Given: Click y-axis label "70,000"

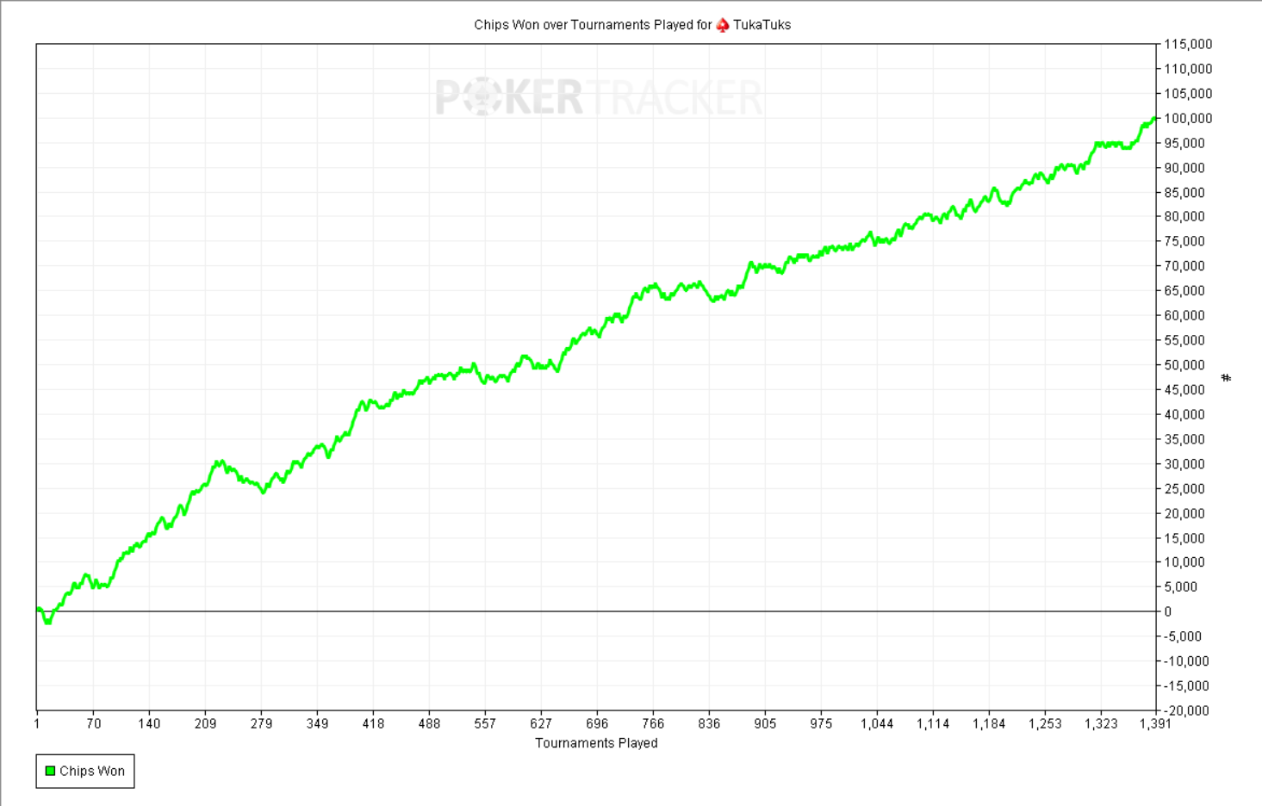Looking at the screenshot, I should tap(1184, 266).
